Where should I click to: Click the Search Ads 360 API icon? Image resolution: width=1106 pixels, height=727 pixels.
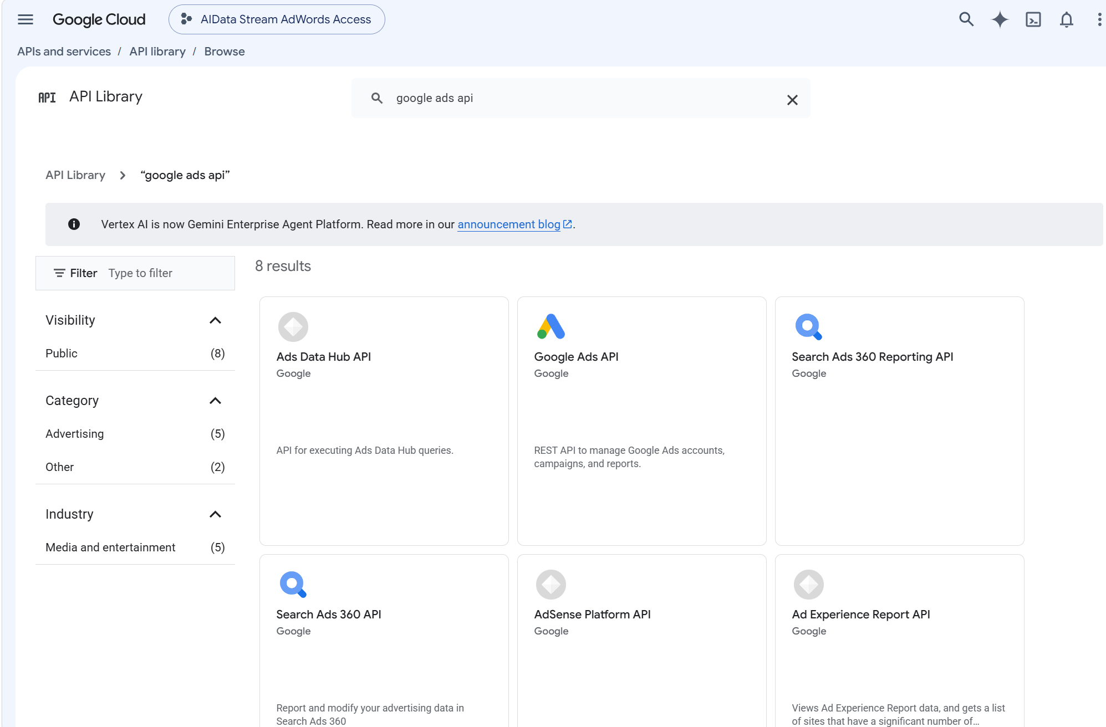coord(293,585)
